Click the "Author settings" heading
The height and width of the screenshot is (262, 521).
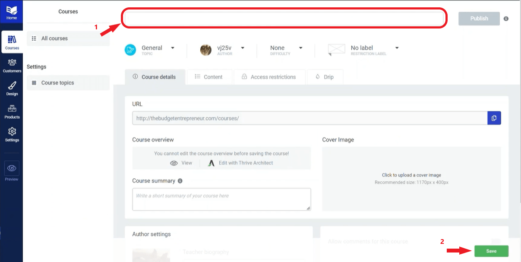tap(152, 234)
